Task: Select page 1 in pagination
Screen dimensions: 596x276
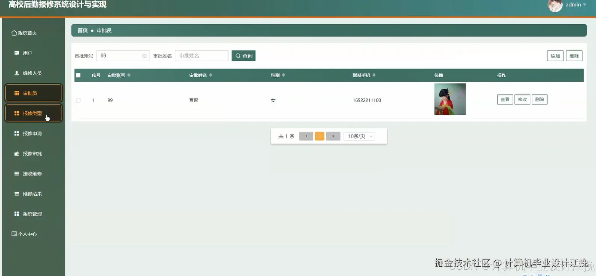Action: 320,136
